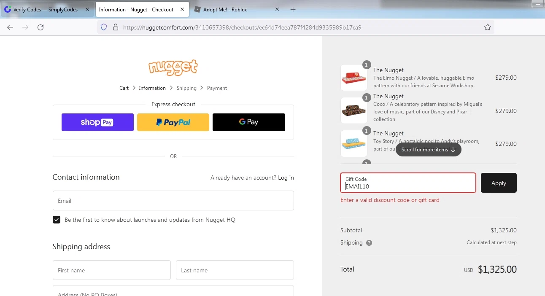Click the Address (No PO Boxes) field

point(173,291)
